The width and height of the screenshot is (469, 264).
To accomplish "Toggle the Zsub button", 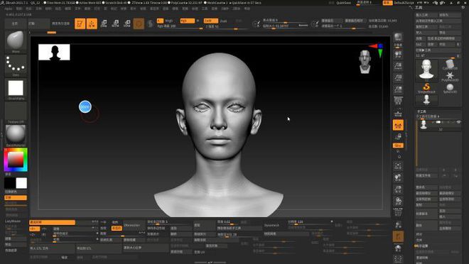I will pyautogui.click(x=223, y=21).
